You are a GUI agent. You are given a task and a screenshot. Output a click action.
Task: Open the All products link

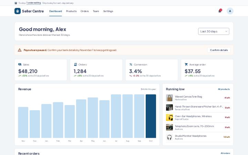[x=224, y=89]
